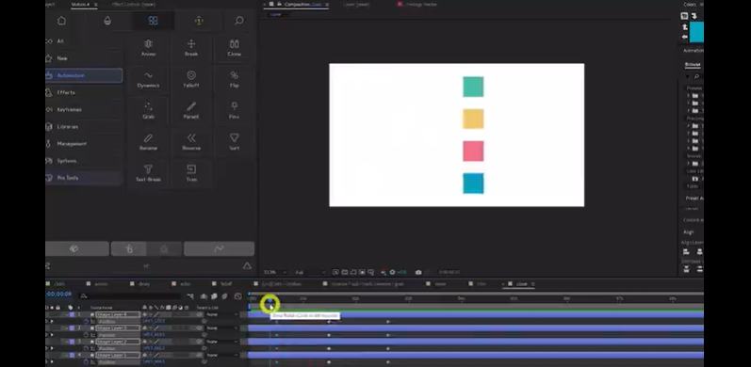The image size is (751, 367).
Task: Open the Motion panel search icon
Action: coord(239,21)
